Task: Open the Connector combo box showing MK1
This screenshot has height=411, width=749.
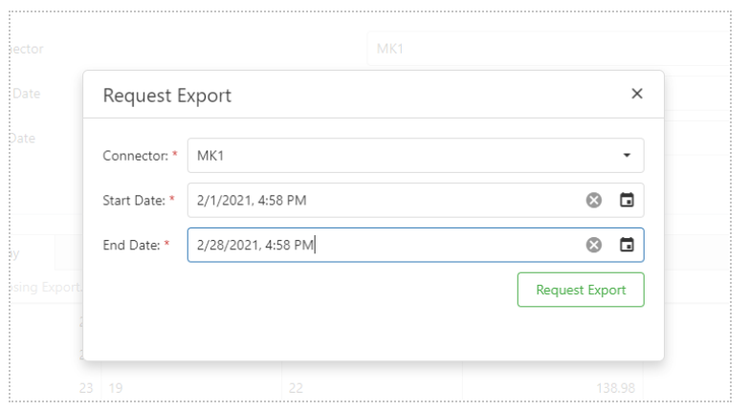Action: pos(415,155)
